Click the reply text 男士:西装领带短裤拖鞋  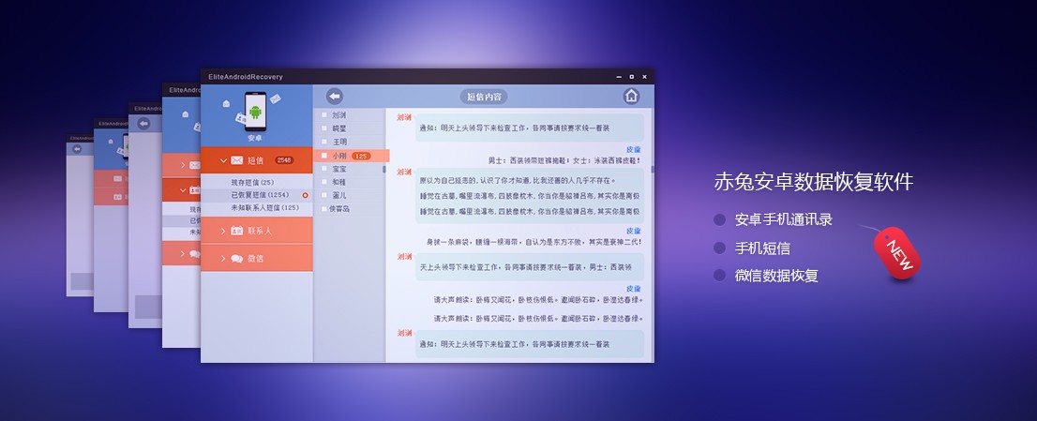564,160
